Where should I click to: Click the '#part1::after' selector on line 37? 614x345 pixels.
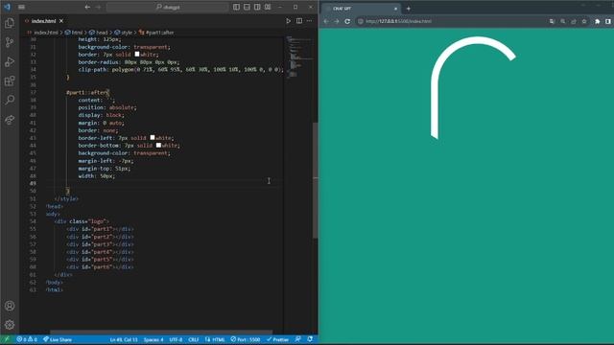coord(87,92)
